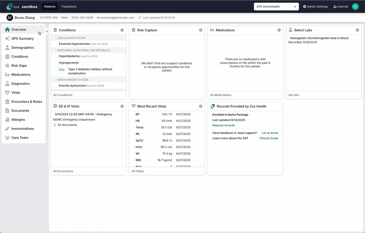Open the All Encounters link
Viewport: 365px width, 233px height.
(63, 171)
